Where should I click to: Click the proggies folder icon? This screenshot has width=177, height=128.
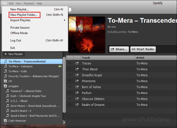click(5, 86)
